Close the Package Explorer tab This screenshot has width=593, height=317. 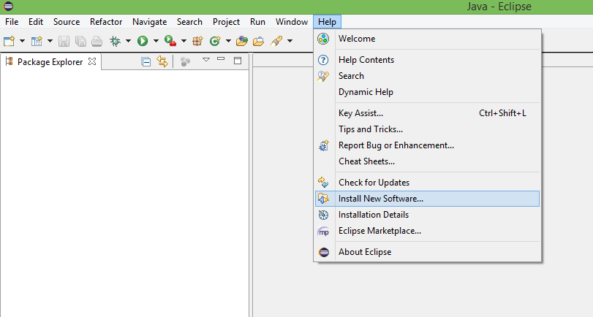point(92,61)
